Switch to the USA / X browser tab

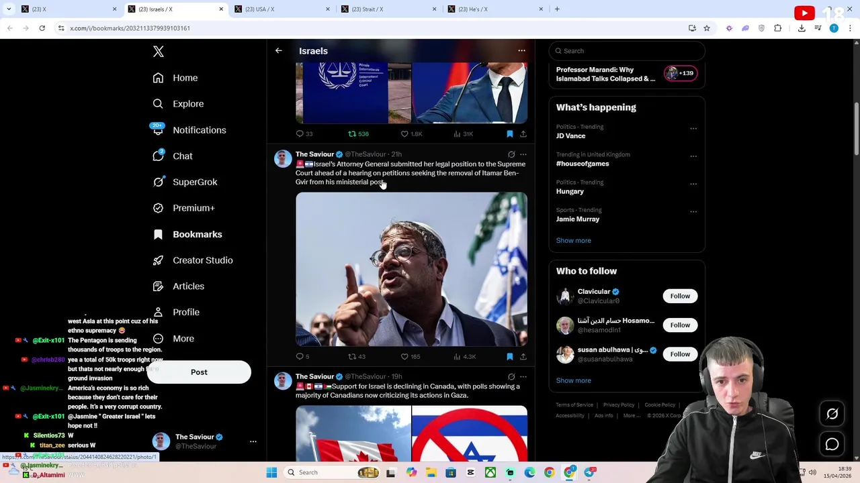click(282, 9)
